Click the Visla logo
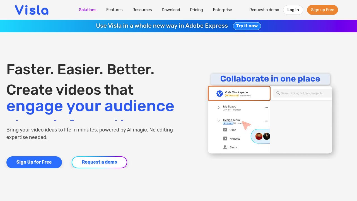 32,10
